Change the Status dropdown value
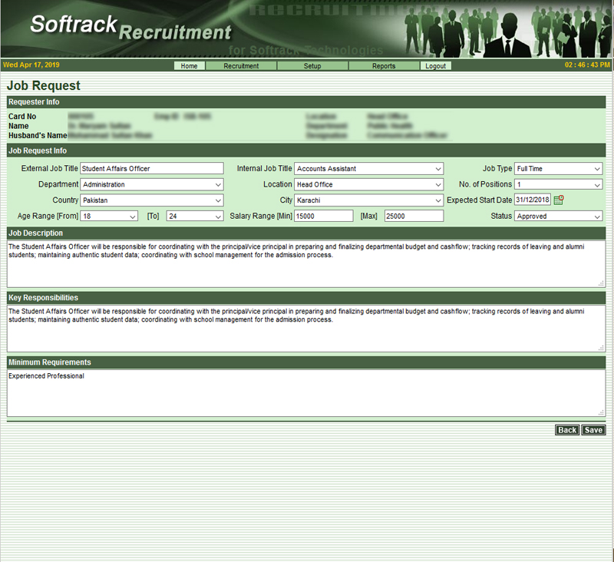Image resolution: width=614 pixels, height=562 pixels. tap(558, 217)
